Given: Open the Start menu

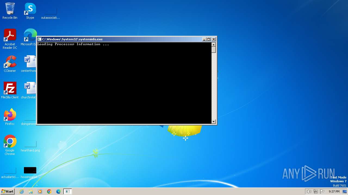Looking at the screenshot, I should point(7,191).
